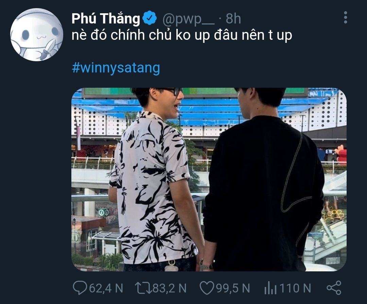Open the three-dot more options menu

(346, 17)
